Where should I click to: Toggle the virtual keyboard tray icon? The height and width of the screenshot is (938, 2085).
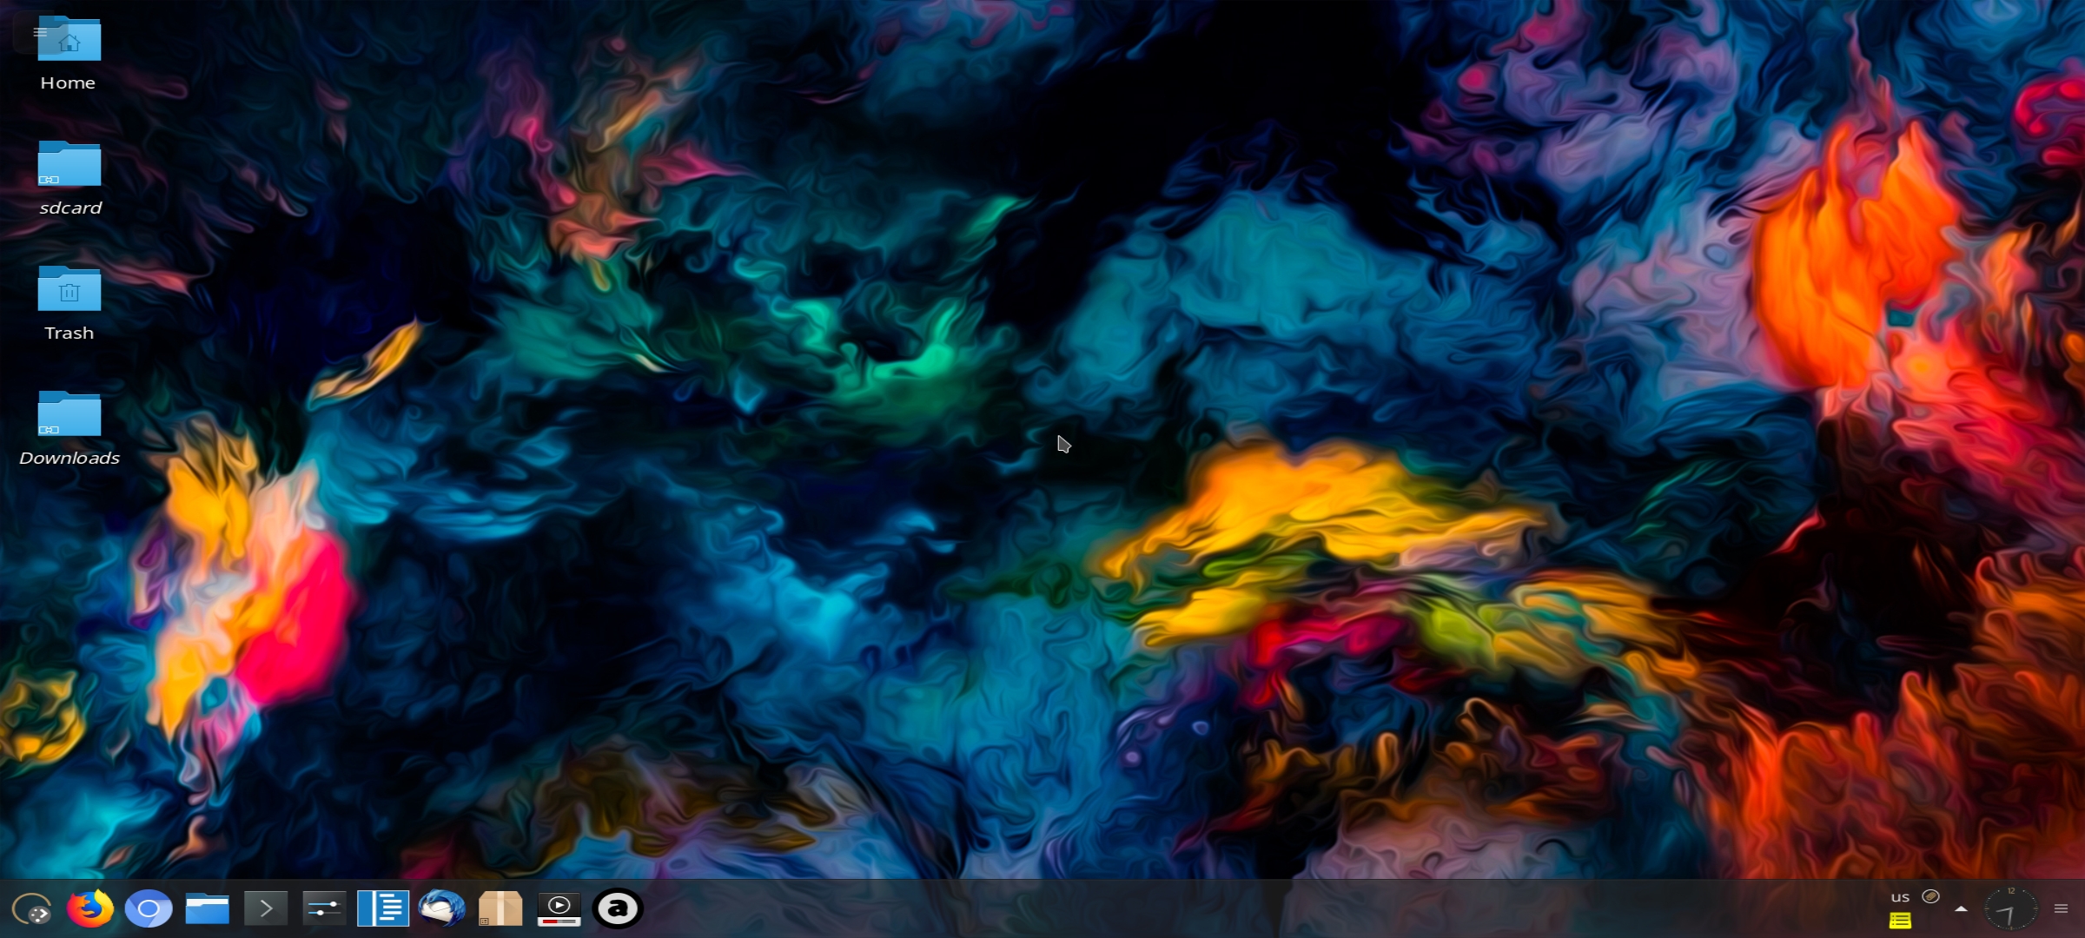click(x=1930, y=896)
